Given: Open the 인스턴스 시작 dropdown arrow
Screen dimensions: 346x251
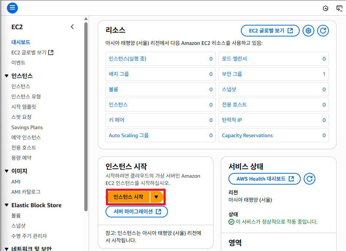Looking at the screenshot, I should tap(156, 197).
